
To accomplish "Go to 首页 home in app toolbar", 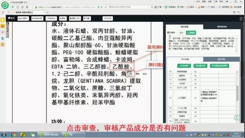I will (11, 18).
